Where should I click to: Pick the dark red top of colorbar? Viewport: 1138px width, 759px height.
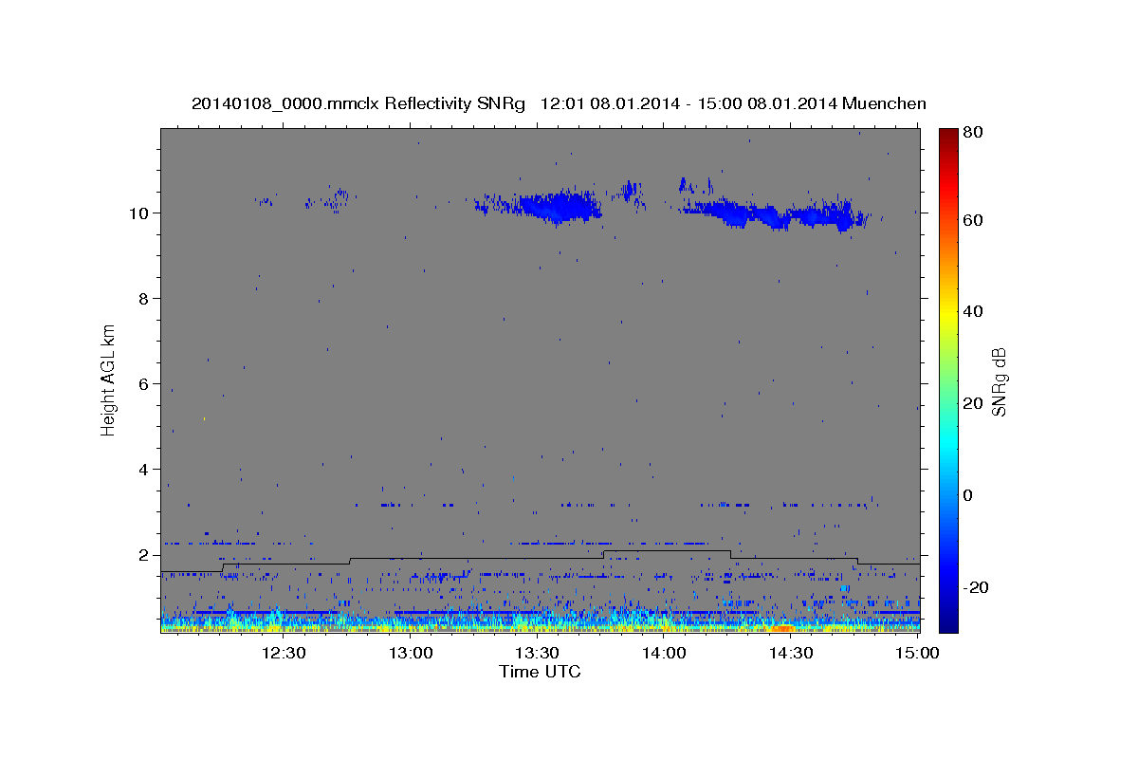click(x=947, y=136)
